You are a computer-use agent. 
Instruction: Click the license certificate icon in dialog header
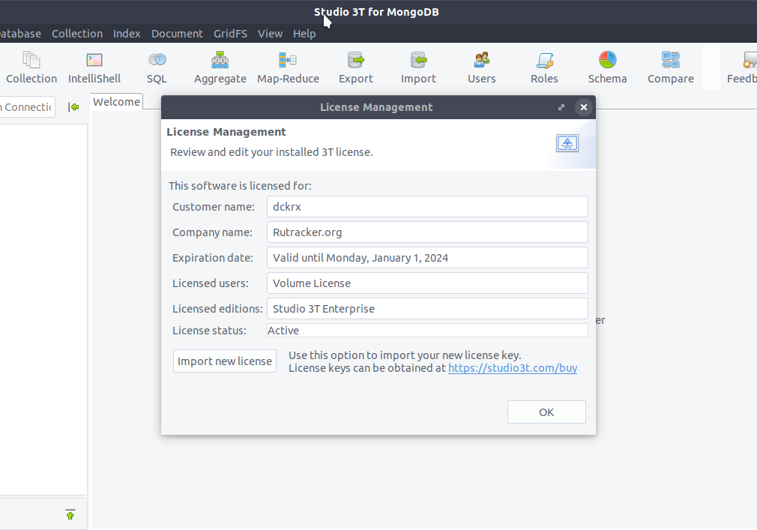pos(567,143)
